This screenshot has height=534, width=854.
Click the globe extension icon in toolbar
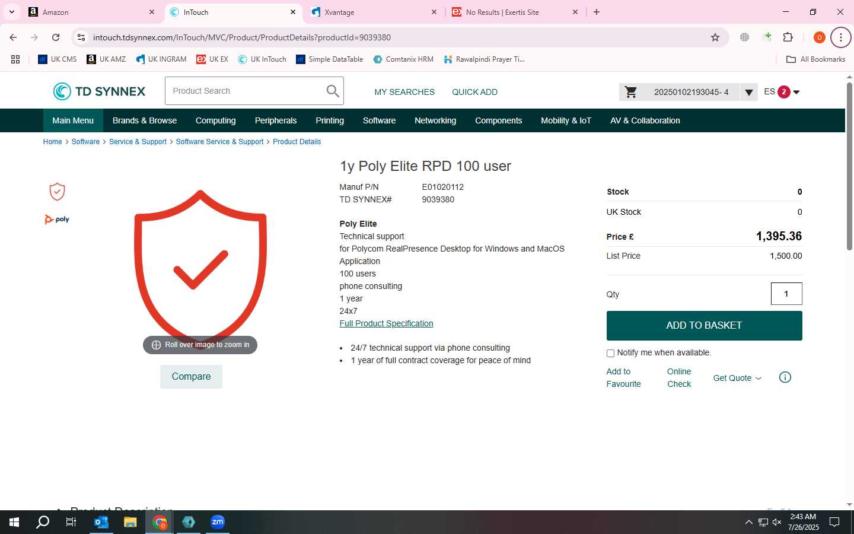744,37
